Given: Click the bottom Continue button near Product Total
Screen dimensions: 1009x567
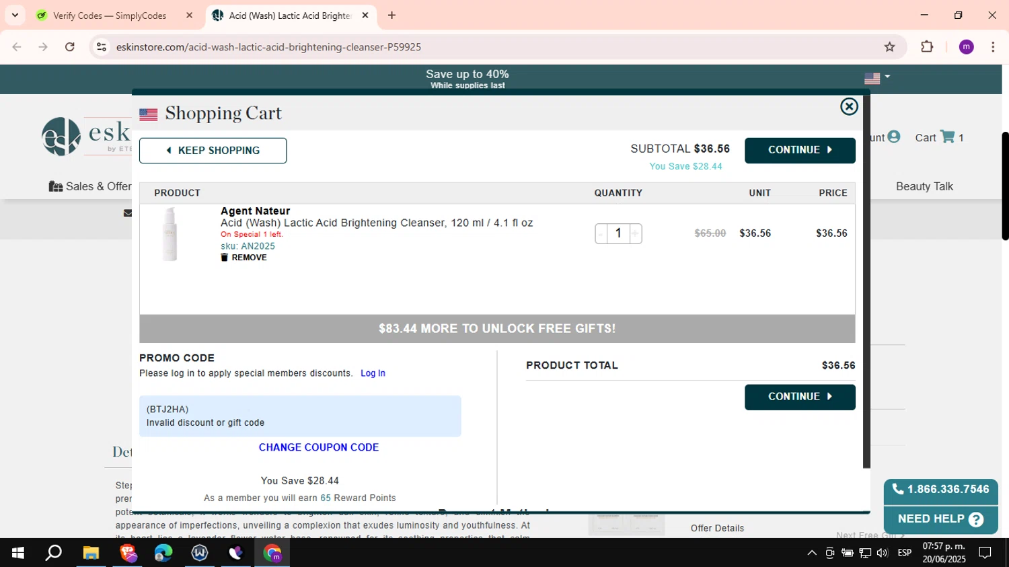Looking at the screenshot, I should coord(800,397).
